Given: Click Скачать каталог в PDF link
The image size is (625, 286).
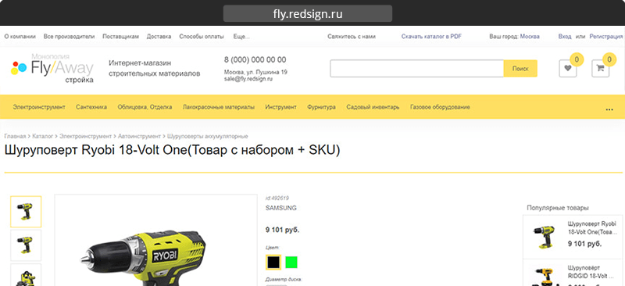Looking at the screenshot, I should click(x=431, y=36).
